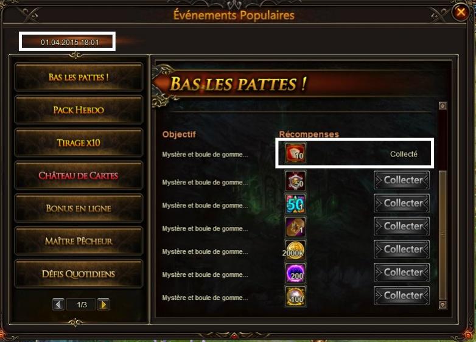Screen dimensions: 476x342
Task: Go to the previous events page arrow
Action: (58, 304)
